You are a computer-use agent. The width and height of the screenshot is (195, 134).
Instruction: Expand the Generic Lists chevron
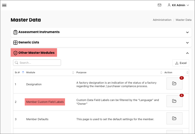coord(187,43)
